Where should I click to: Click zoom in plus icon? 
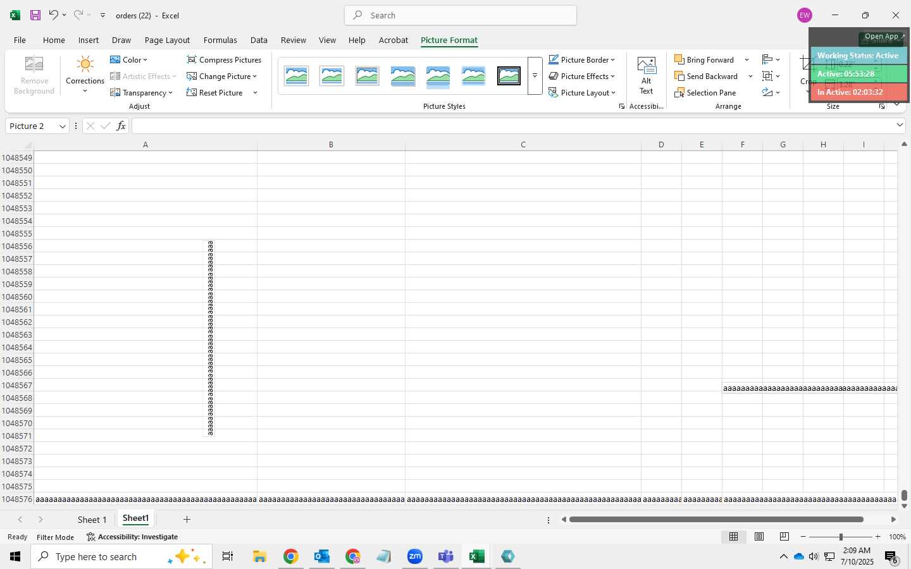click(x=877, y=537)
